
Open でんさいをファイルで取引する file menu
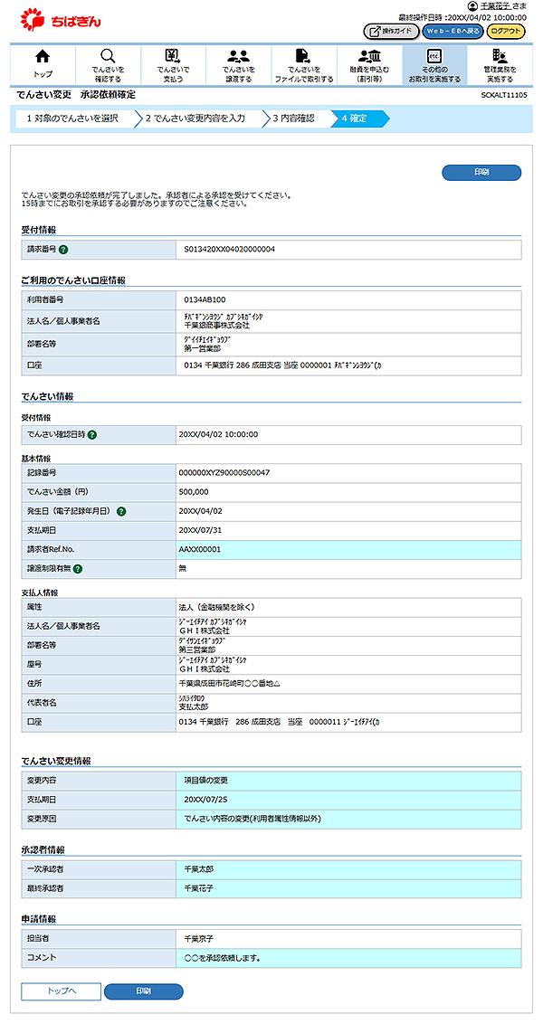coord(304,64)
